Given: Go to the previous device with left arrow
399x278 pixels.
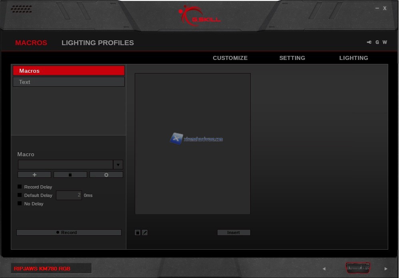Looking at the screenshot, I should tap(324, 269).
